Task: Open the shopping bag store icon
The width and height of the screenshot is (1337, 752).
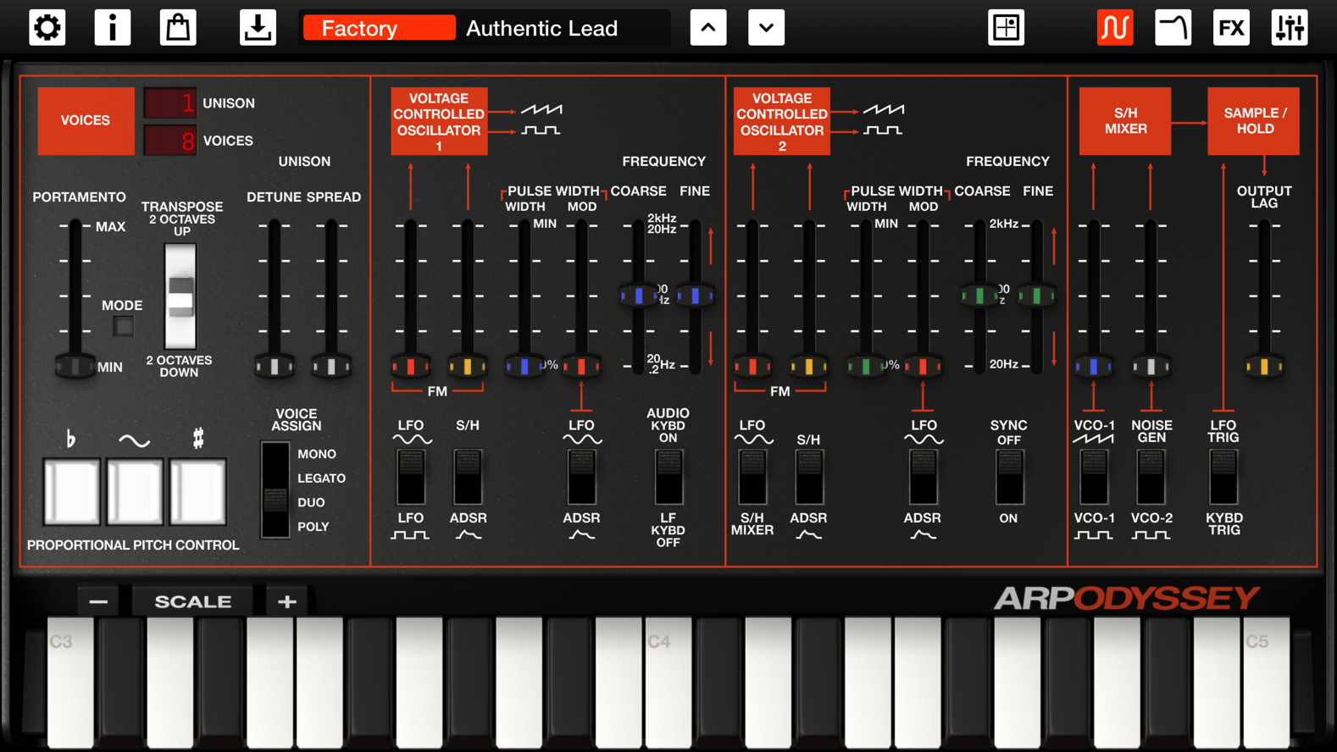Action: pos(178,28)
